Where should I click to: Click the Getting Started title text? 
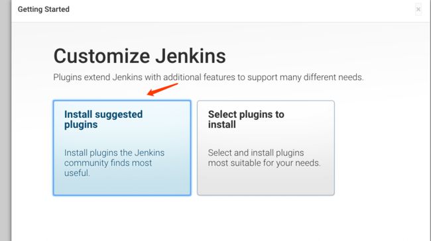pyautogui.click(x=43, y=9)
